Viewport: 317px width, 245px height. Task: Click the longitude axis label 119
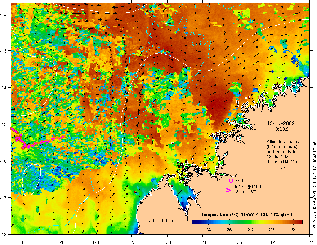point(25,242)
